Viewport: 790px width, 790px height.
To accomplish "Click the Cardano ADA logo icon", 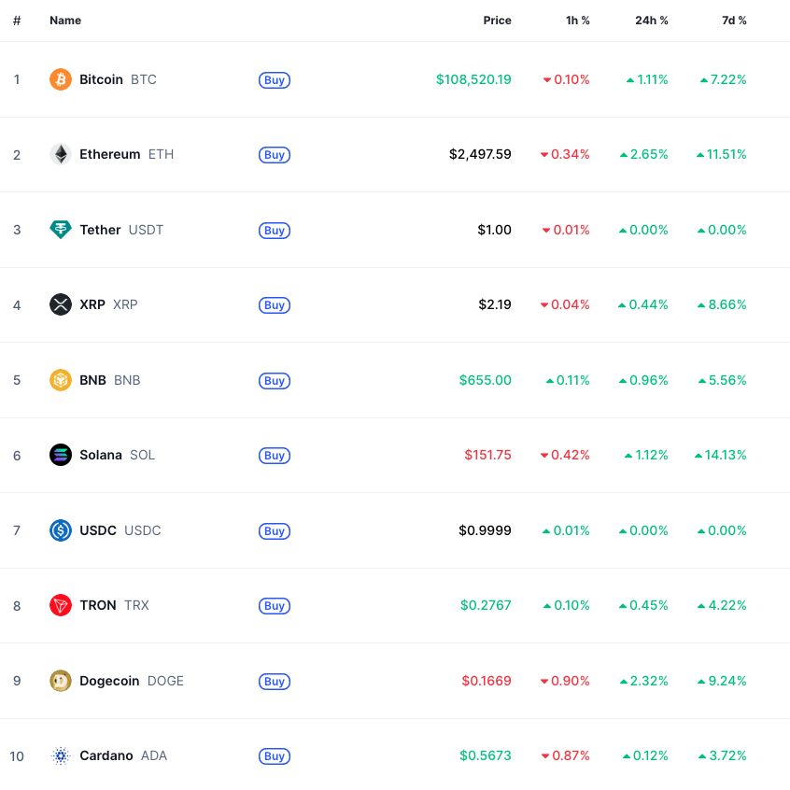I will point(61,755).
